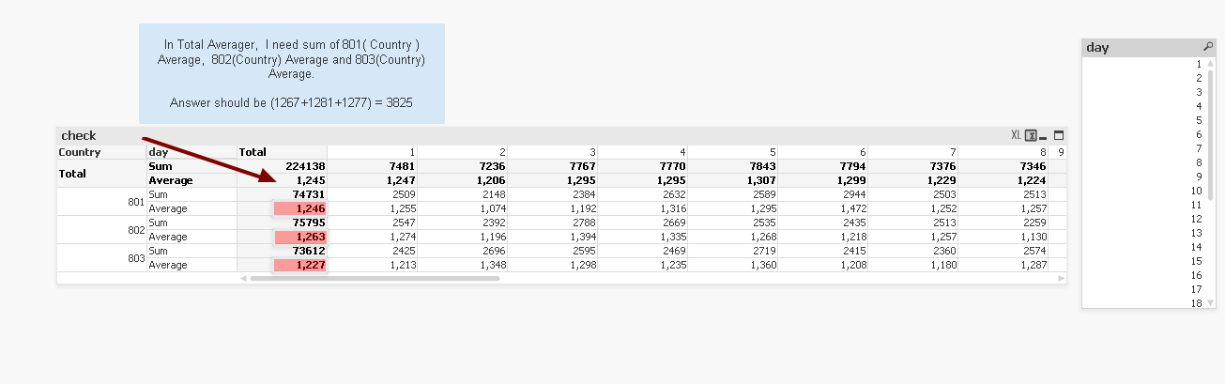Select day 12 in the listbox
1225x384 pixels.
[x=1197, y=219]
